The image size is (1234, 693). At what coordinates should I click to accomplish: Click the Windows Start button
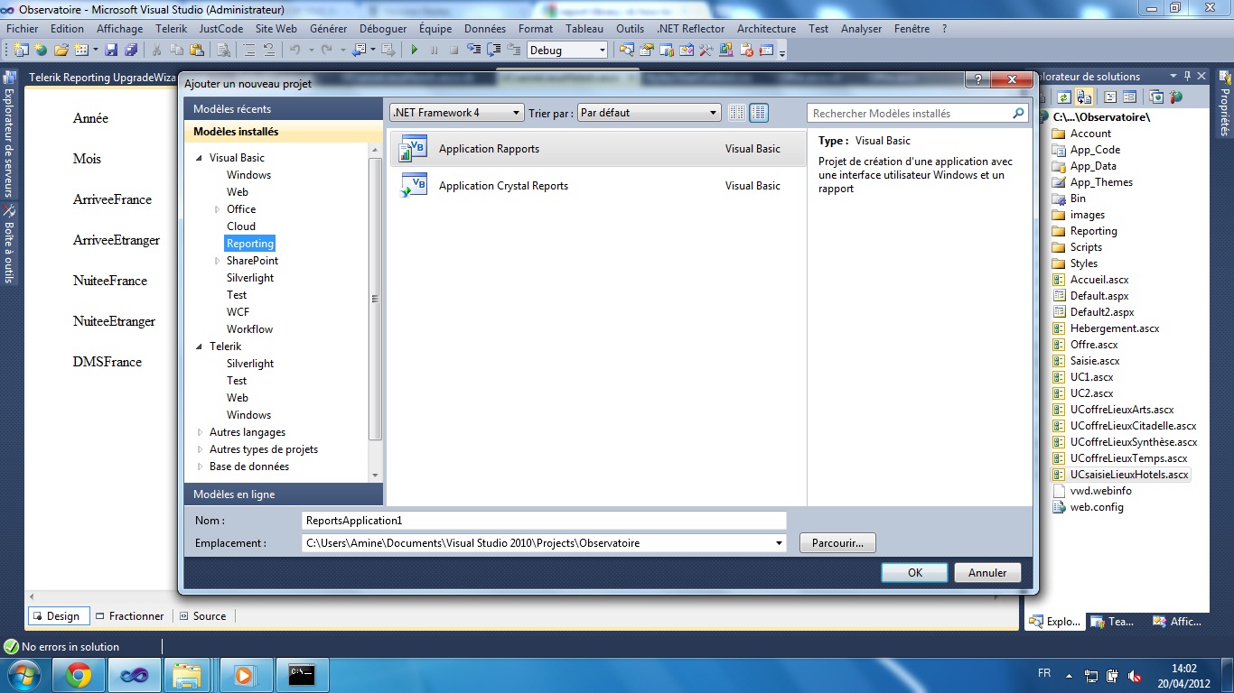(23, 674)
